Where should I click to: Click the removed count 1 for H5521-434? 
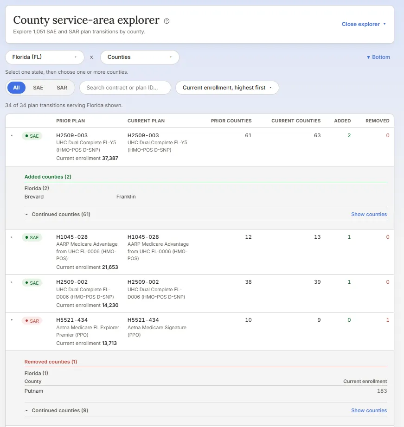388,320
